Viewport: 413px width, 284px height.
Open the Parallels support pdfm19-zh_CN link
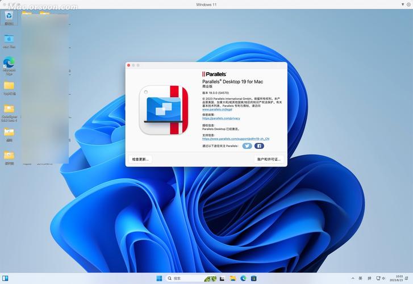click(236, 139)
